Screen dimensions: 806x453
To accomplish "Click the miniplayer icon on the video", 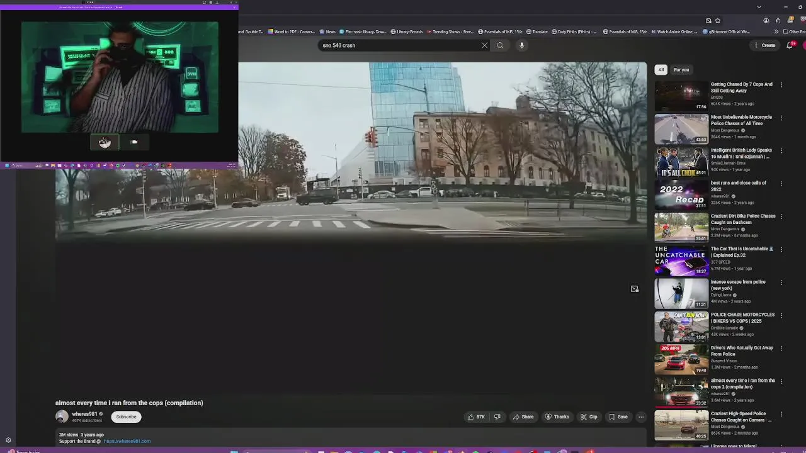I will (x=635, y=289).
